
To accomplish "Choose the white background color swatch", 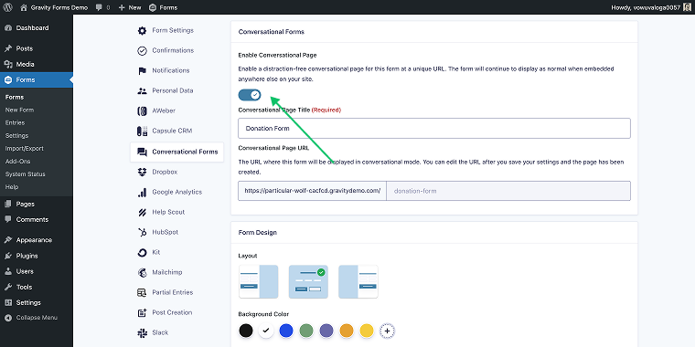I will (266, 331).
